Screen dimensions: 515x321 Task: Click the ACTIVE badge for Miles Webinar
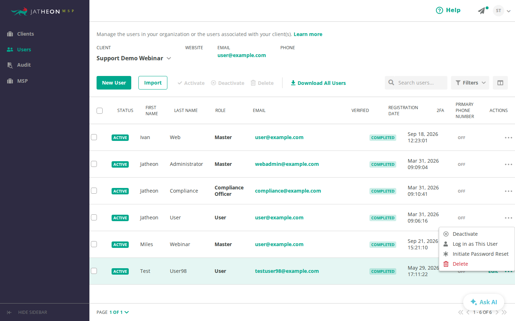(120, 245)
